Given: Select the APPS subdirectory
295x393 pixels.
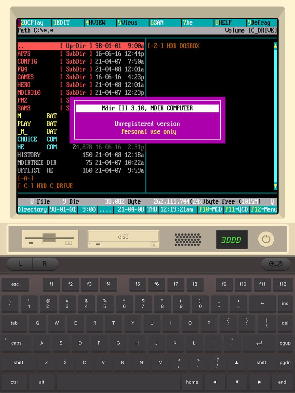Looking at the screenshot, I should (81, 54).
